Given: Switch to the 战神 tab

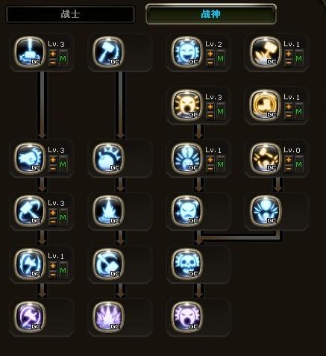Looking at the screenshot, I should 211,14.
